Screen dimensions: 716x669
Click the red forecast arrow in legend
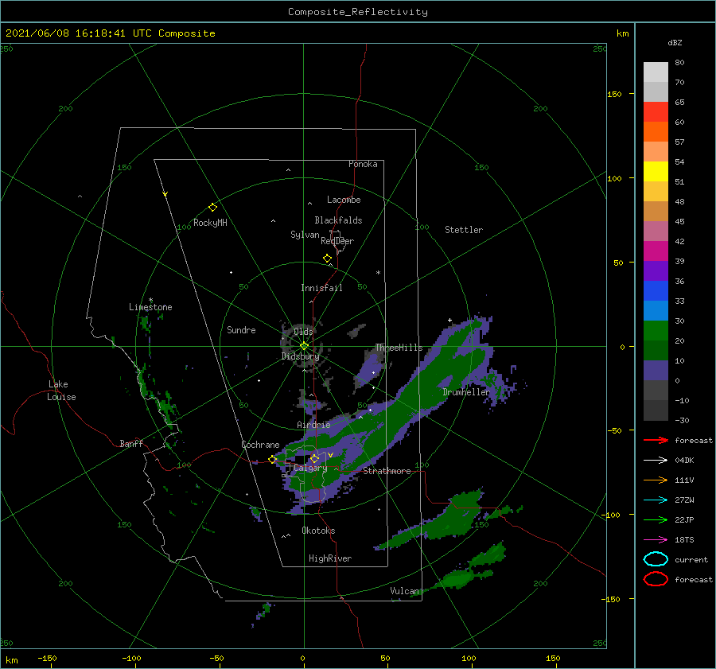tap(656, 440)
